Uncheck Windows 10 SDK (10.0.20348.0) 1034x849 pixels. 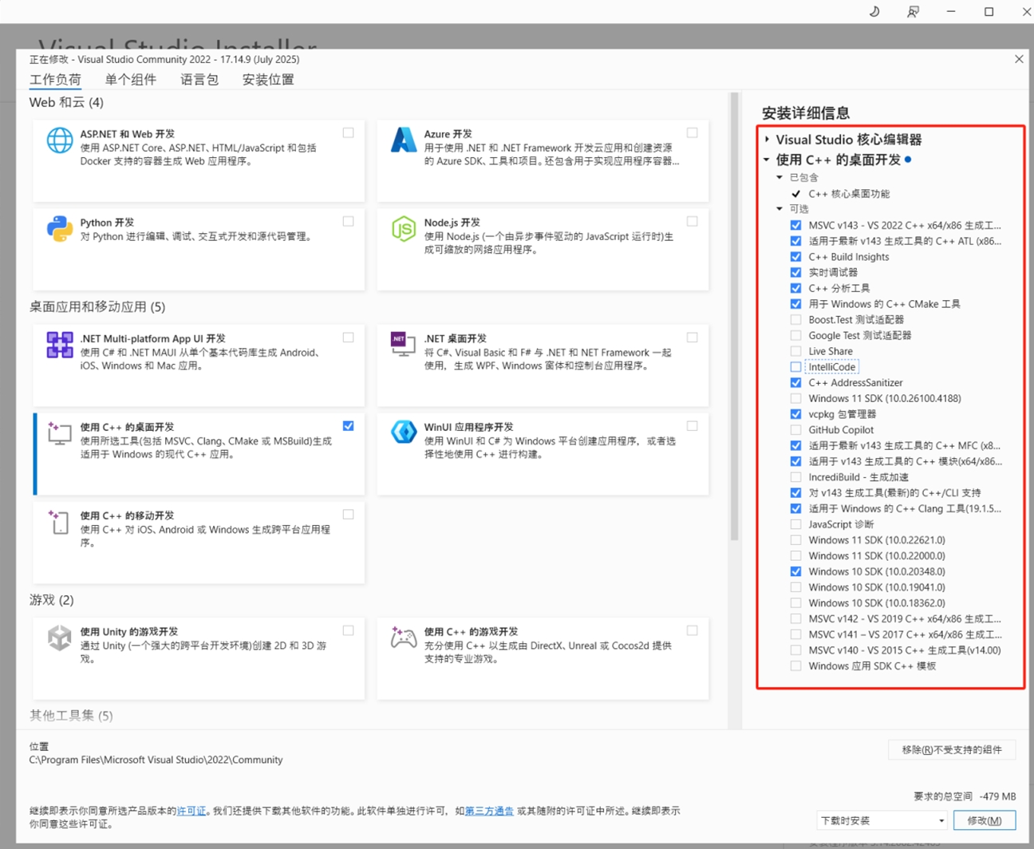795,571
